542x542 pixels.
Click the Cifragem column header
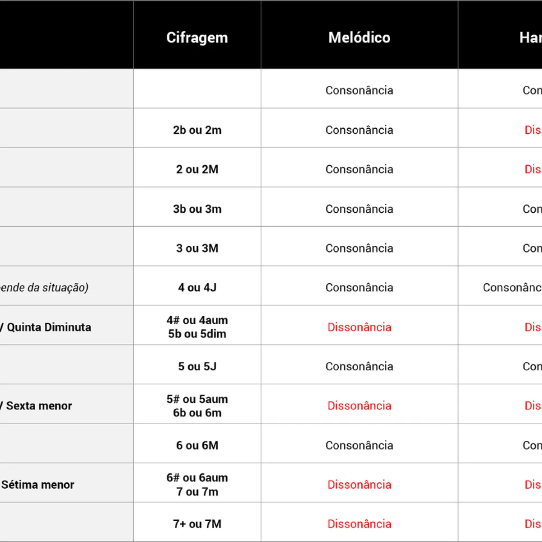tap(197, 37)
